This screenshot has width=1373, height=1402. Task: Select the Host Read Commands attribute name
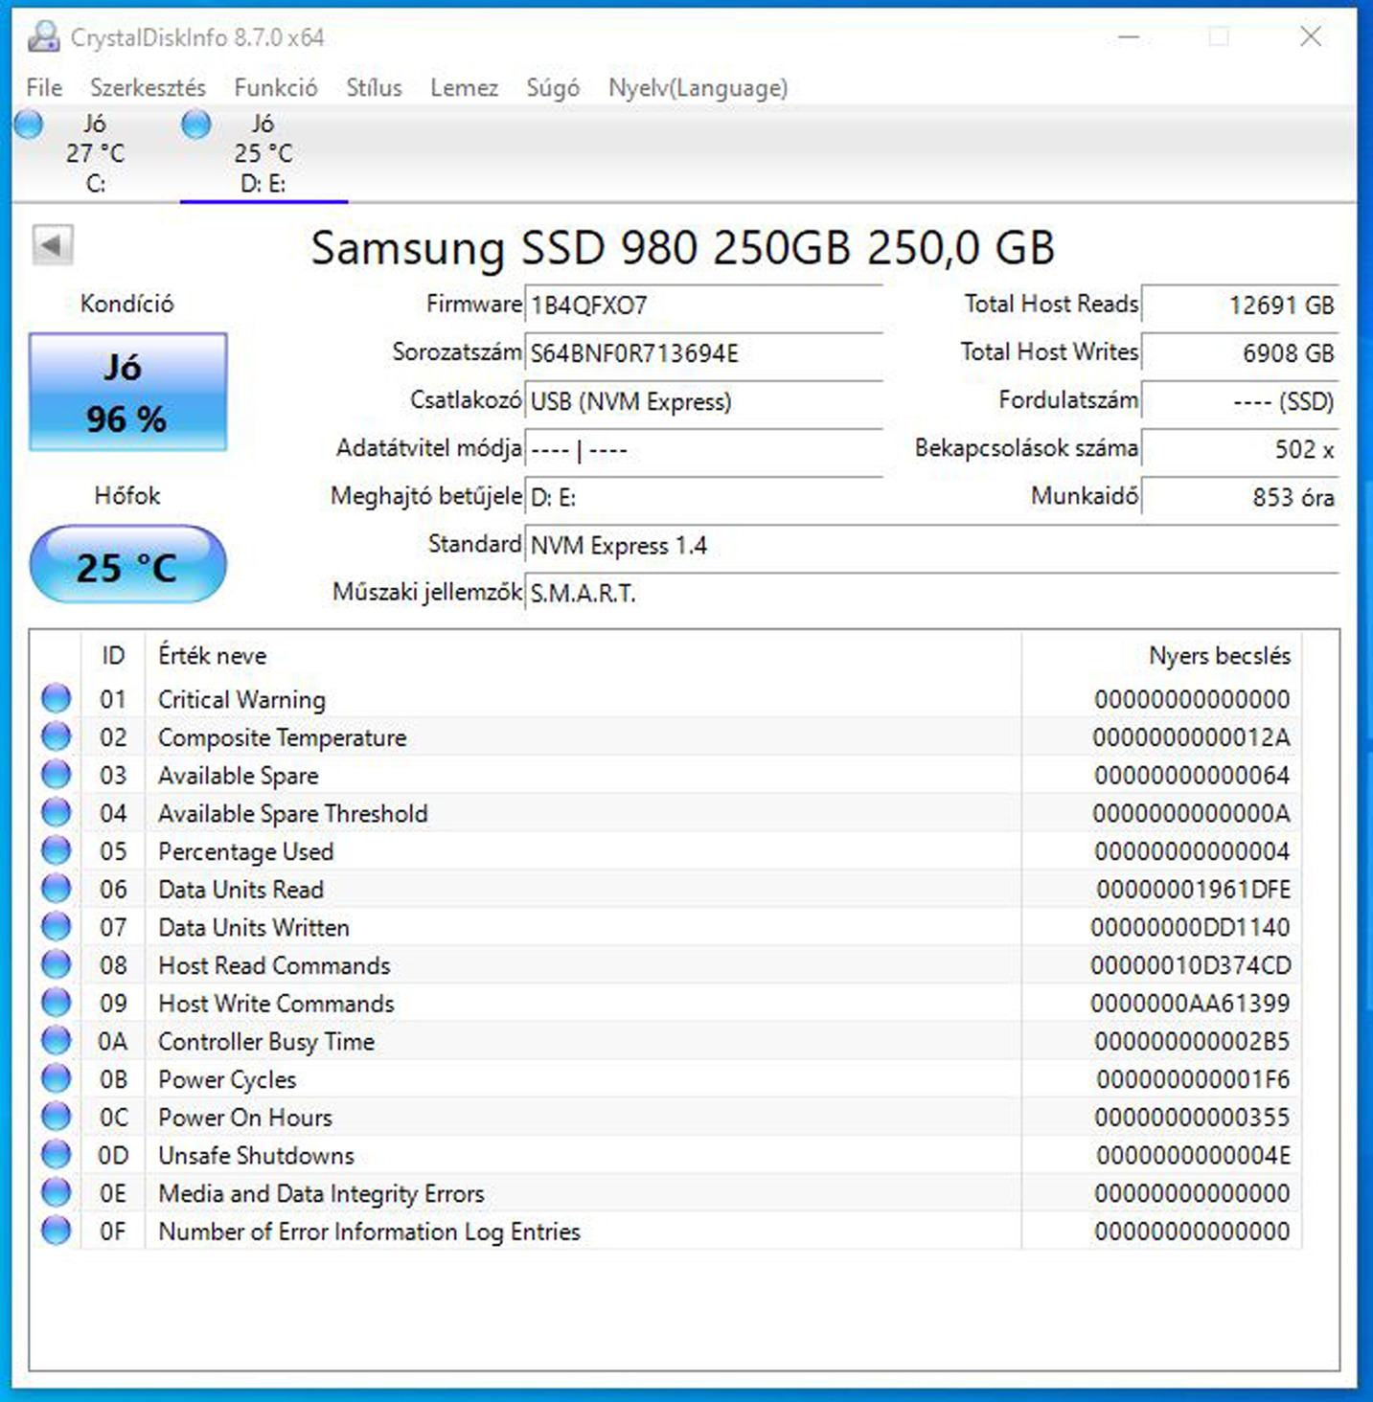274,965
